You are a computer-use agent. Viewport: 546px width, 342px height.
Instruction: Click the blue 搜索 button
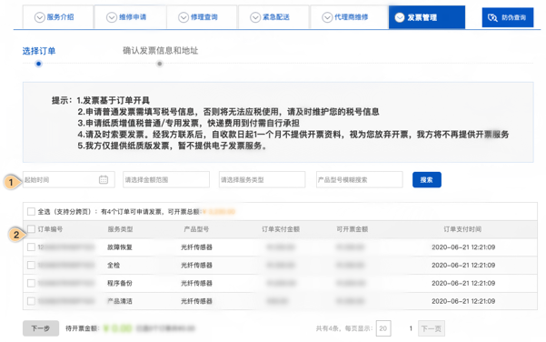click(427, 179)
